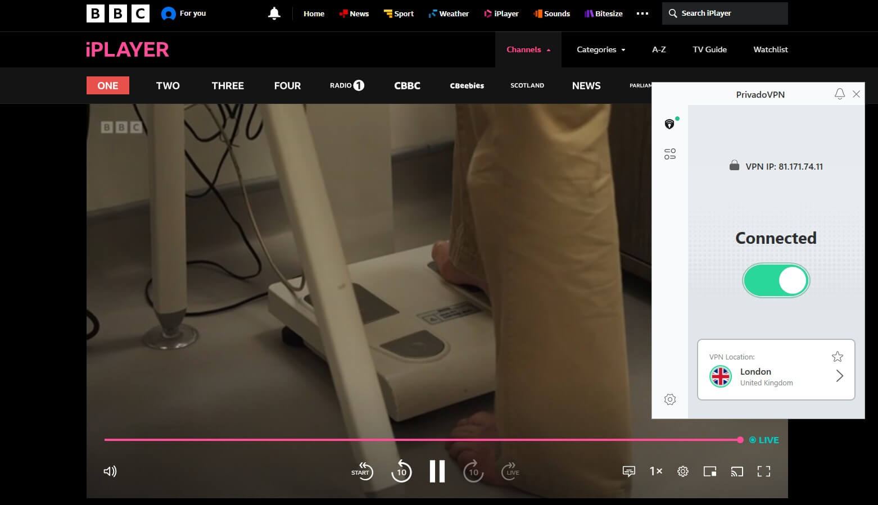Close the PrivadoVPN panel
This screenshot has height=505, width=878.
point(857,94)
